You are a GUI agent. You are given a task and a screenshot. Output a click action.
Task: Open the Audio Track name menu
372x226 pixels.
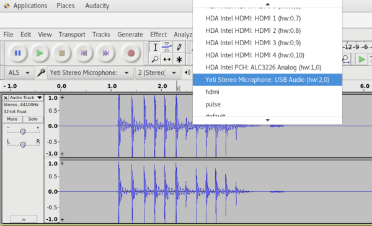click(x=26, y=98)
